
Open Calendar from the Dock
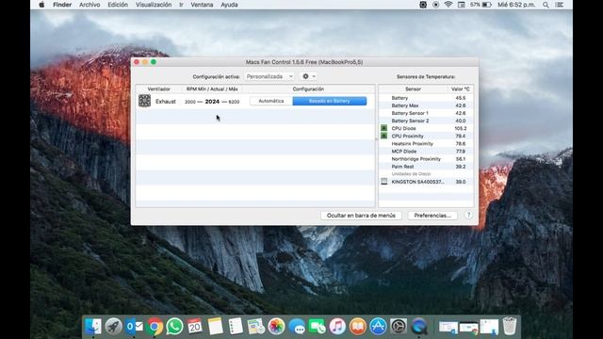click(195, 327)
